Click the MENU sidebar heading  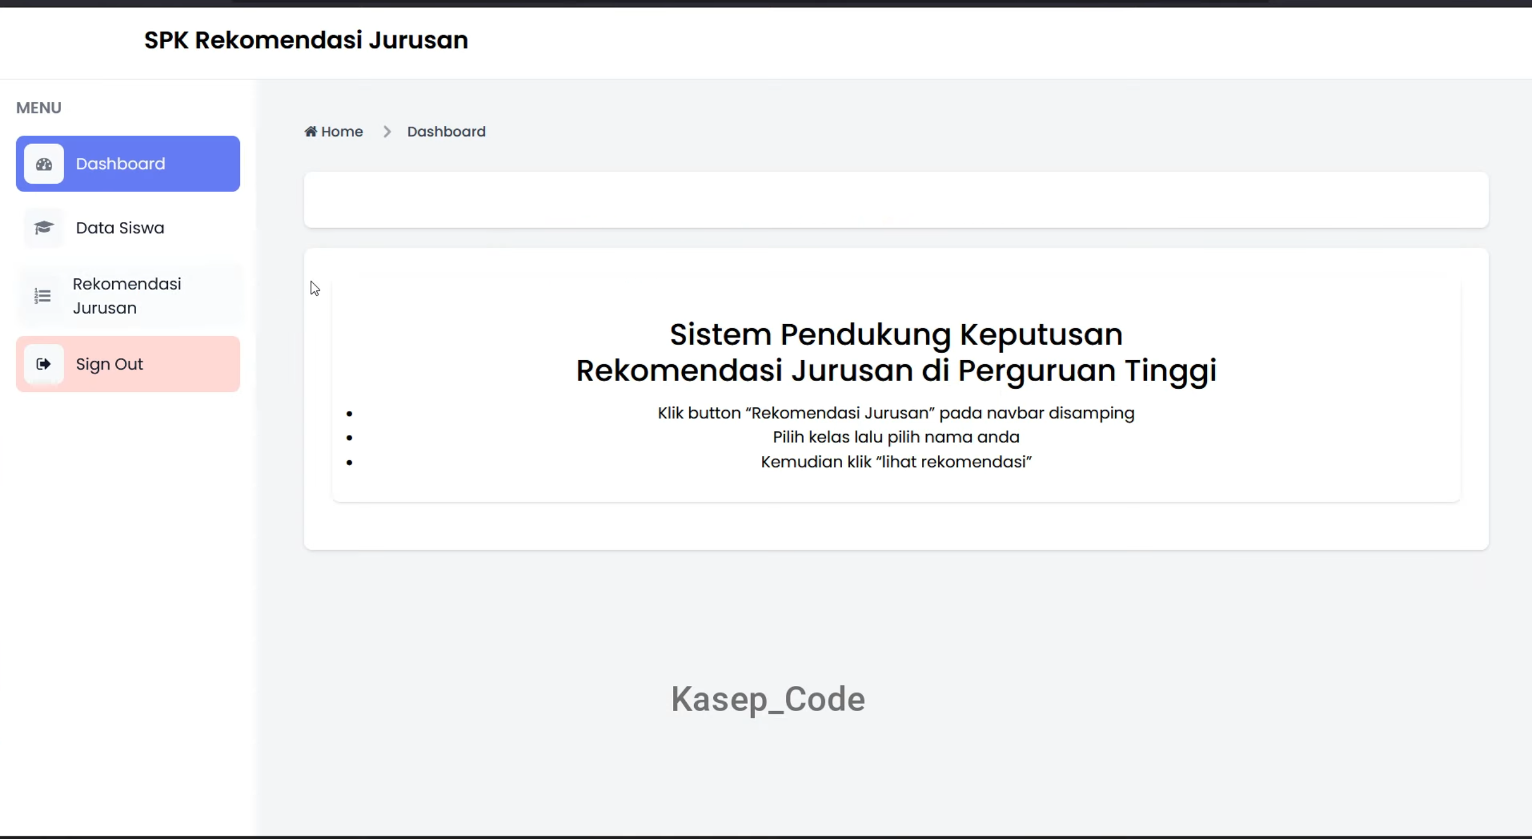pos(38,108)
